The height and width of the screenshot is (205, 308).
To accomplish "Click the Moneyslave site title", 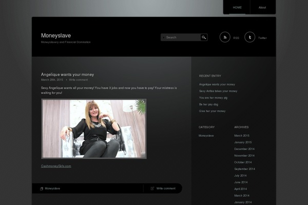I will click(56, 35).
